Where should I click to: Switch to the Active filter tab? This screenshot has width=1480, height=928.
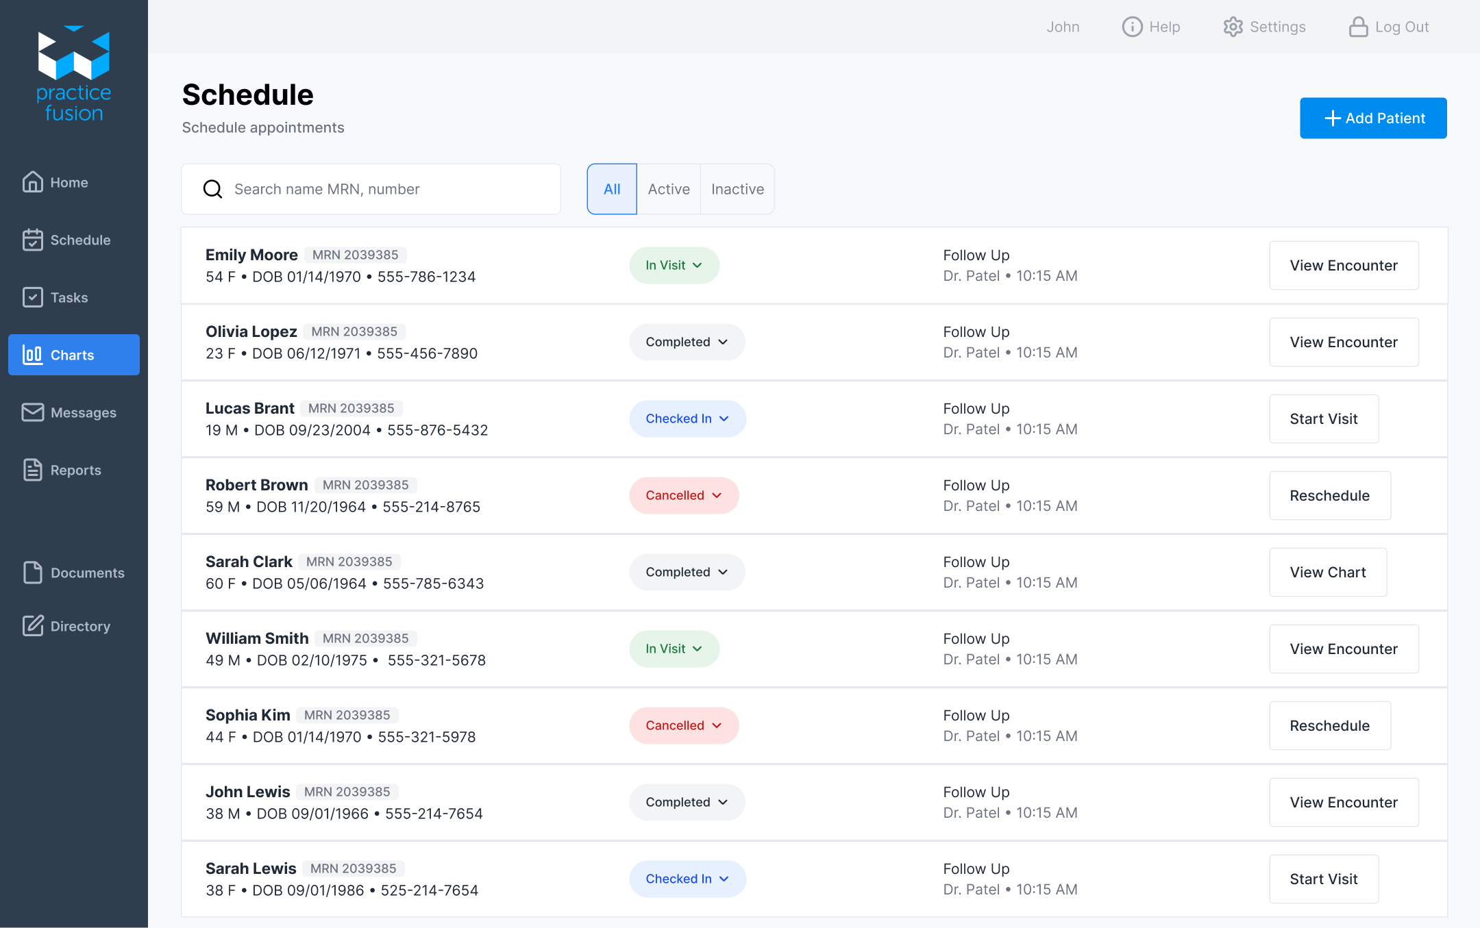669,189
